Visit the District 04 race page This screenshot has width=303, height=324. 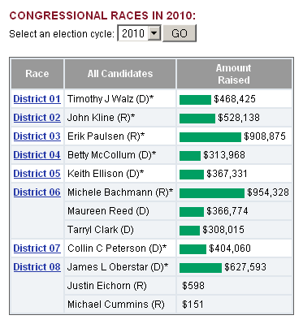pos(37,155)
